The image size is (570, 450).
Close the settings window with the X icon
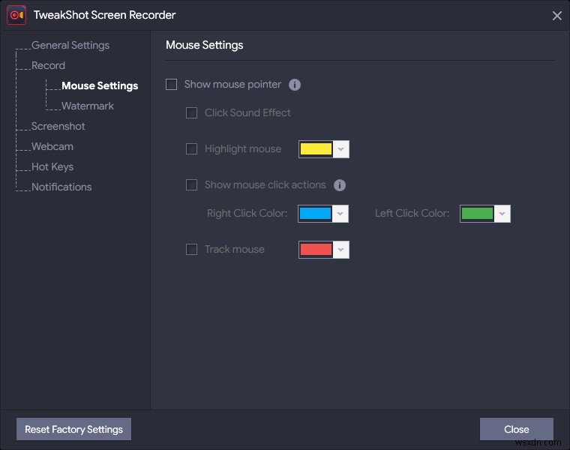(556, 16)
